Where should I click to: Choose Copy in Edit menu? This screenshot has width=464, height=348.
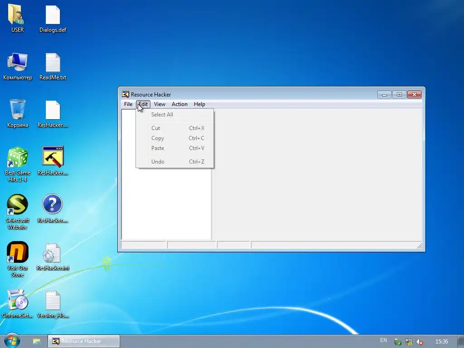(175, 138)
